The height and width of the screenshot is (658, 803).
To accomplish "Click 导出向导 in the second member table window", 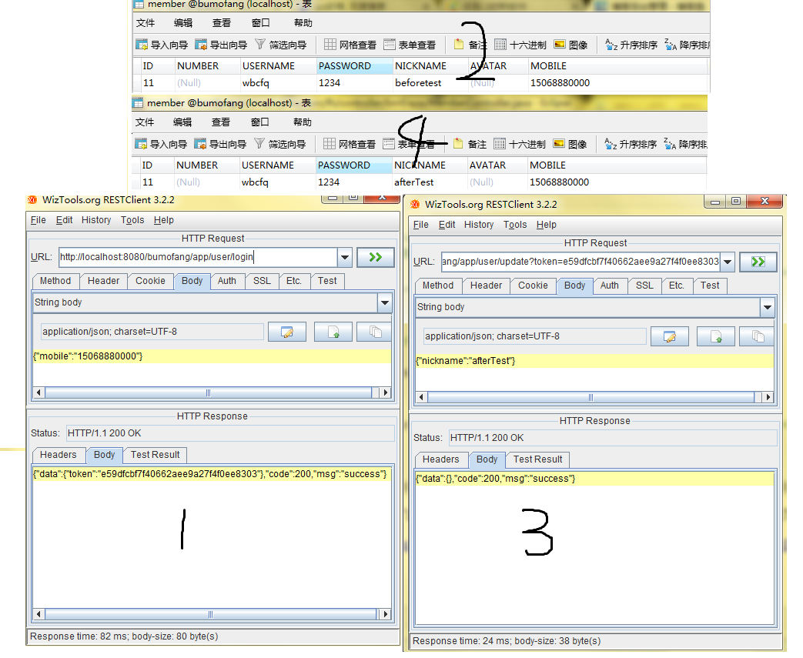I will pos(220,145).
